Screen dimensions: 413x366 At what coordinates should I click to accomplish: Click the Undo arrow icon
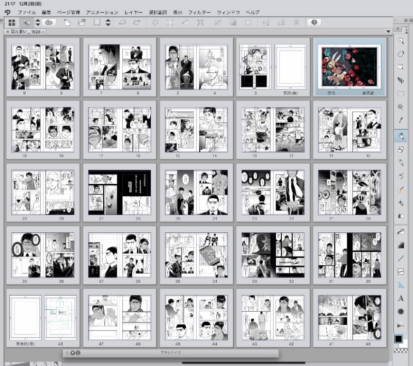[x=122, y=23]
